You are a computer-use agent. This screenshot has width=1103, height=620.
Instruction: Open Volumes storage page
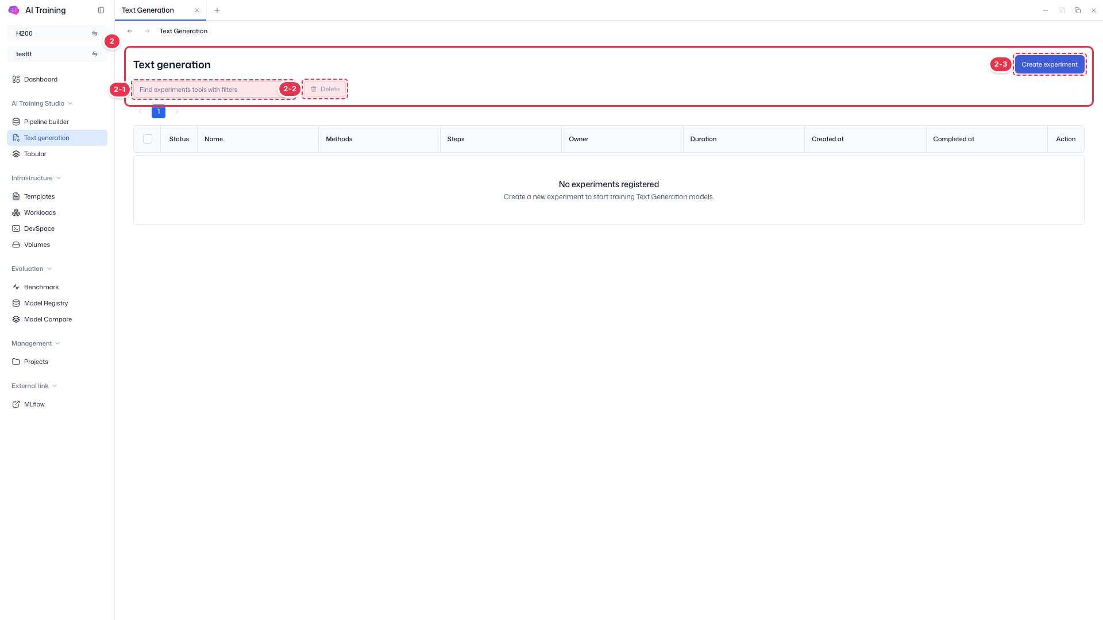click(57, 245)
